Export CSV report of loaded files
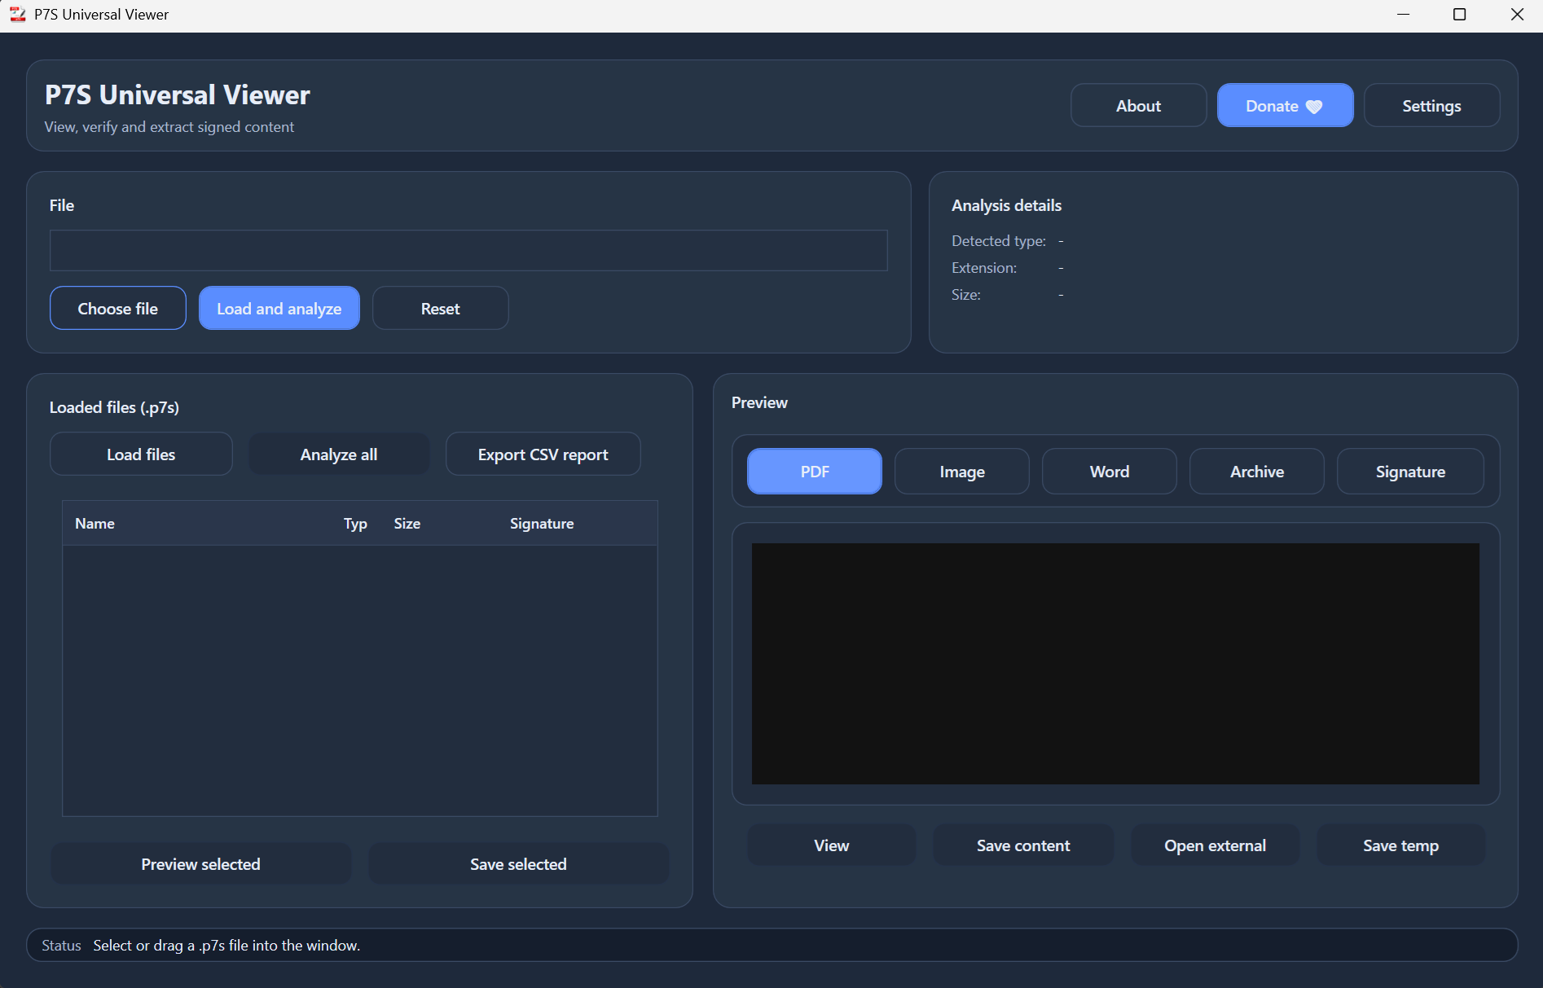1543x988 pixels. pos(543,454)
